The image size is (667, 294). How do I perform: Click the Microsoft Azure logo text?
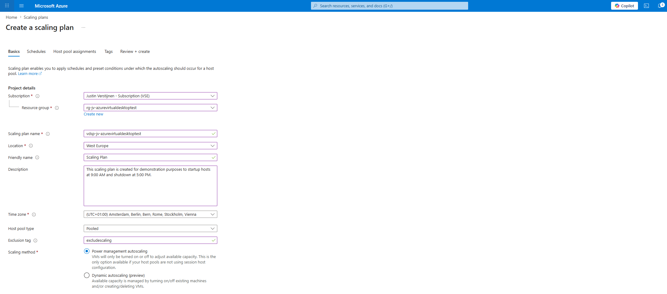coord(51,6)
